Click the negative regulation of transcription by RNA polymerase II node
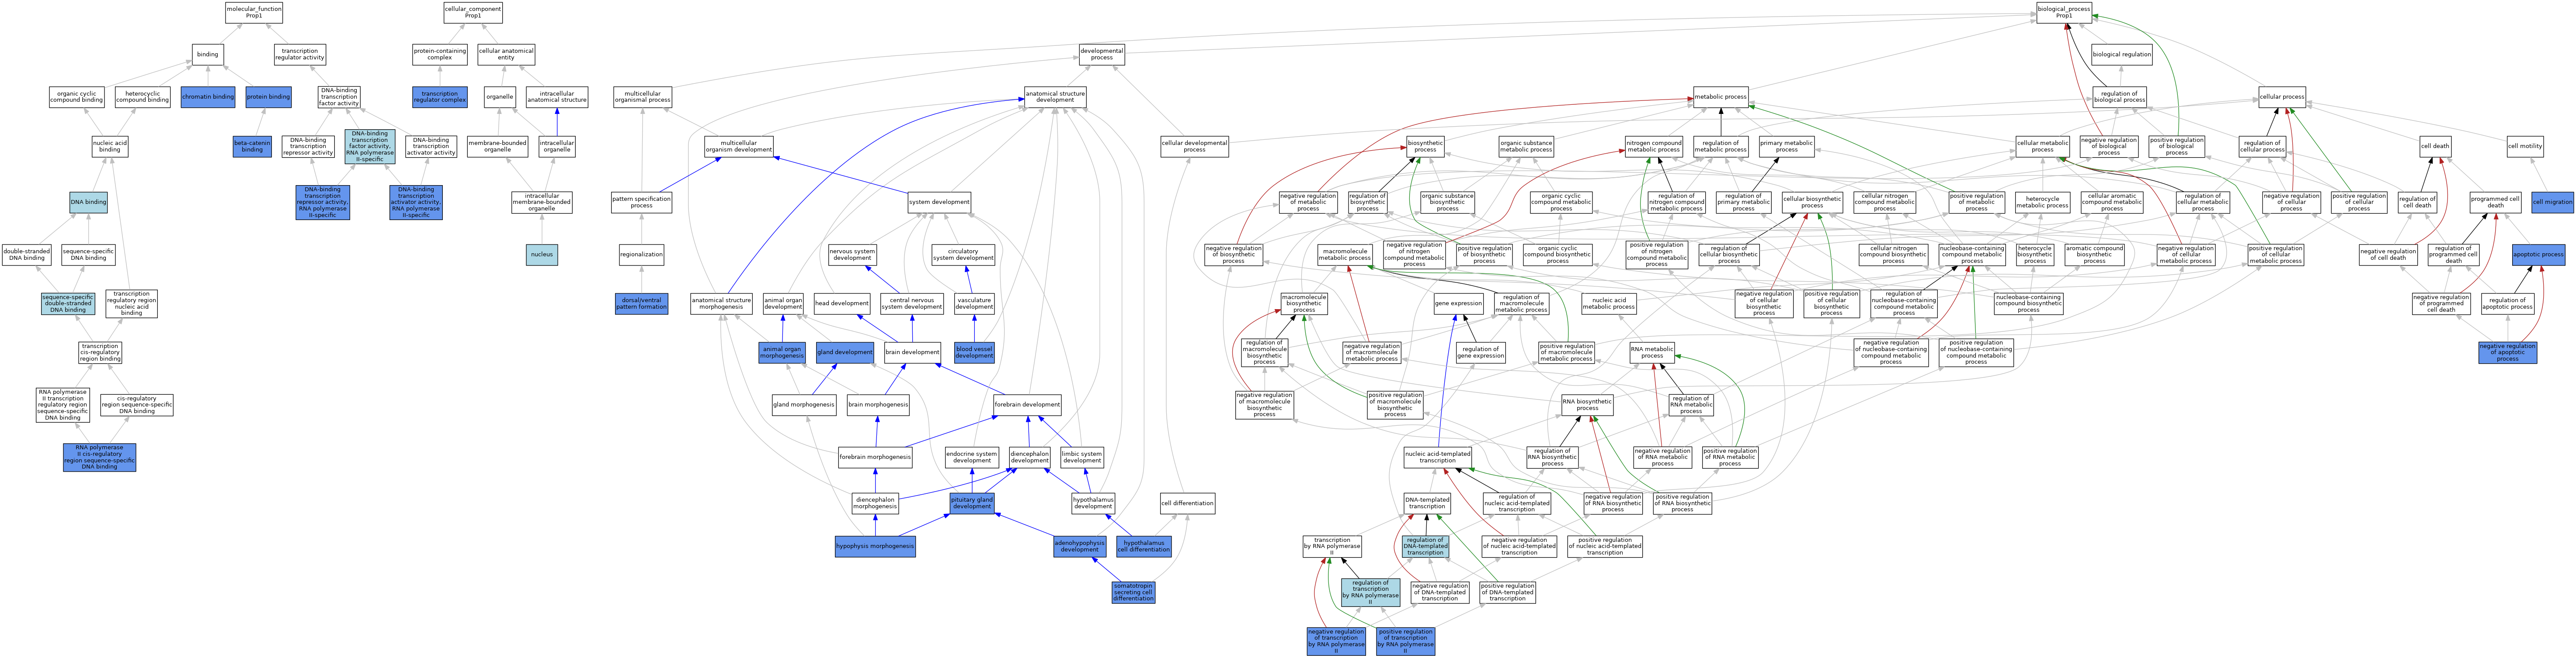 click(1336, 640)
